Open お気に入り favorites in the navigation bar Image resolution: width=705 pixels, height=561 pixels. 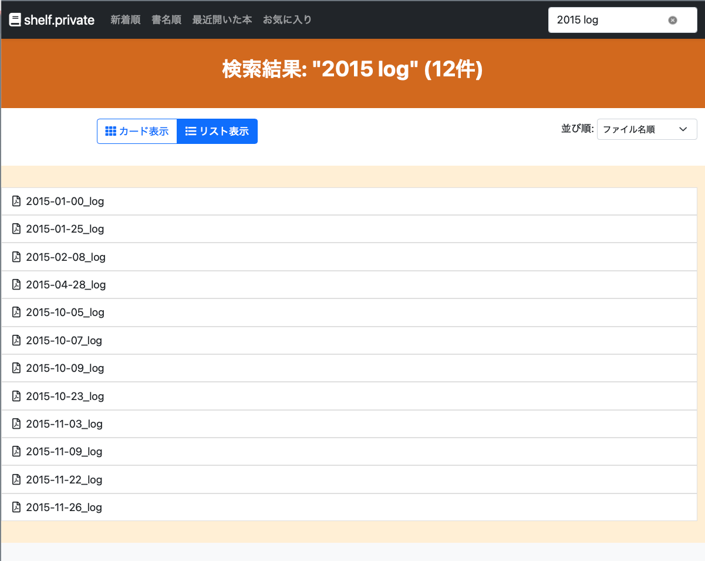click(x=288, y=20)
